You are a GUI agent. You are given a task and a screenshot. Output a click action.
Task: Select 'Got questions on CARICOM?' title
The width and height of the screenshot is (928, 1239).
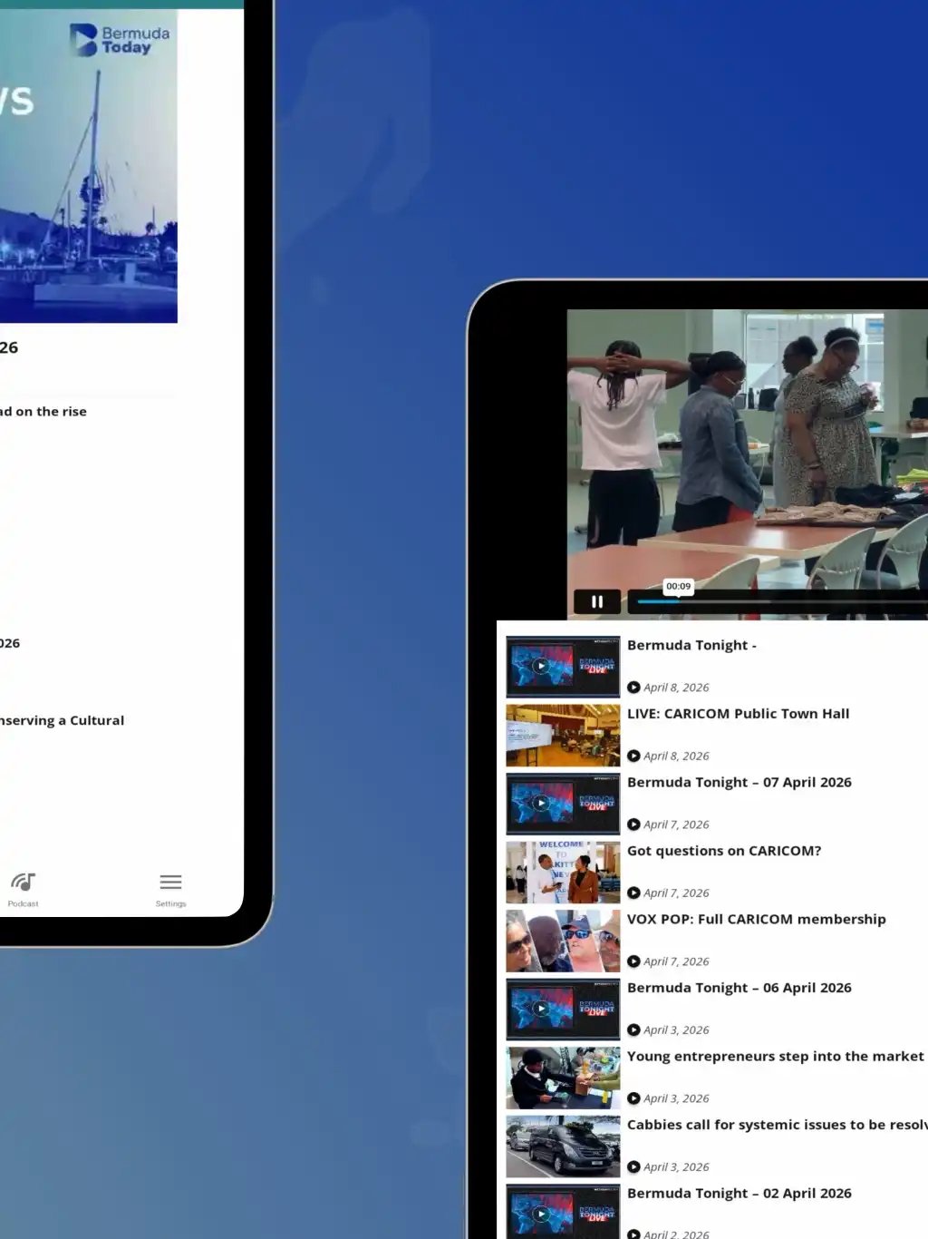(x=724, y=851)
